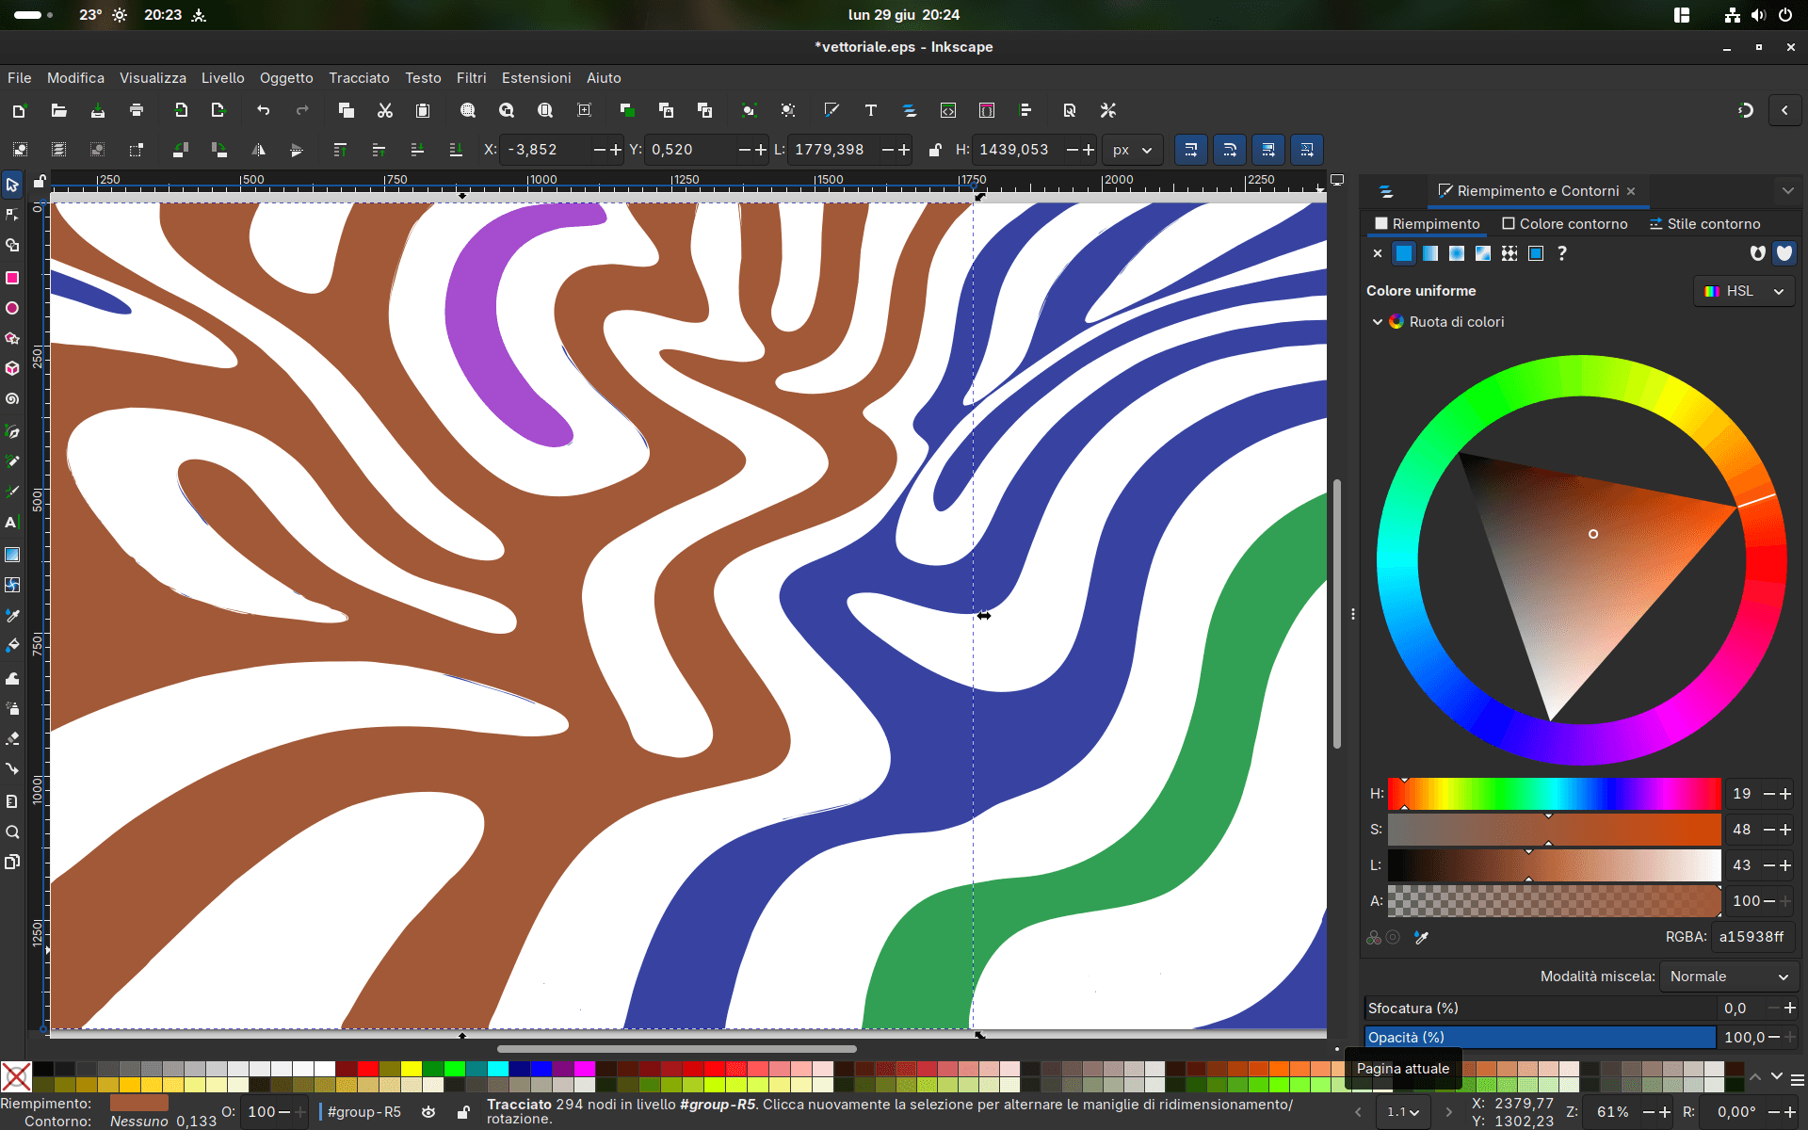Open the px units dropdown

(x=1132, y=150)
